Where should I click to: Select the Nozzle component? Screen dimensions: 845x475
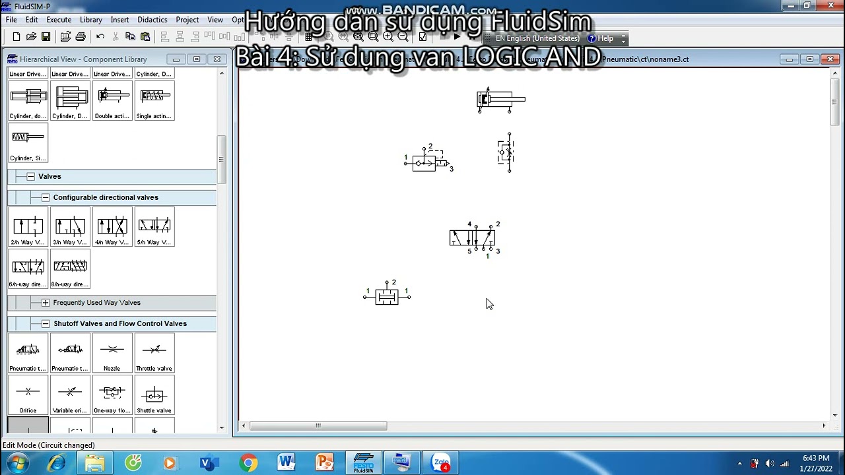112,353
